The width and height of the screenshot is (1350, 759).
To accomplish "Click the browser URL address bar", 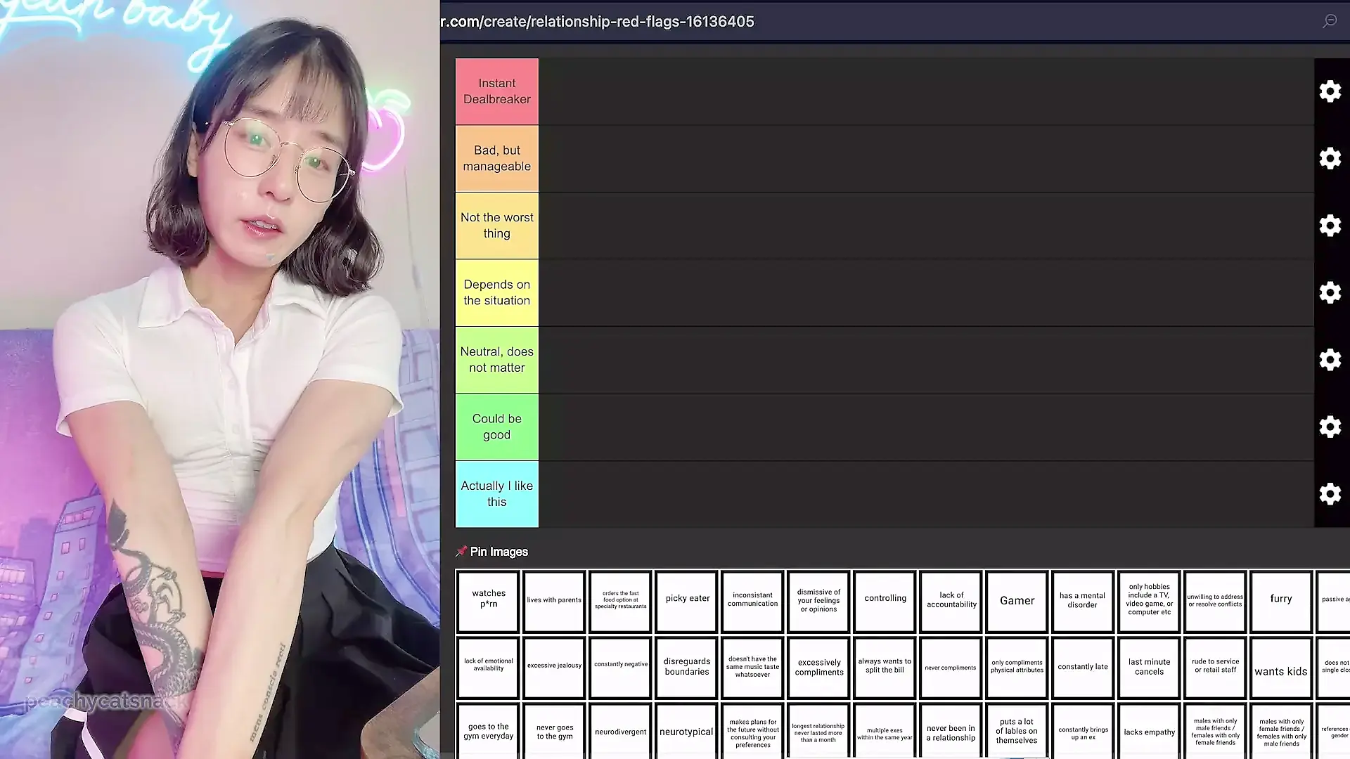I will pyautogui.click(x=598, y=22).
